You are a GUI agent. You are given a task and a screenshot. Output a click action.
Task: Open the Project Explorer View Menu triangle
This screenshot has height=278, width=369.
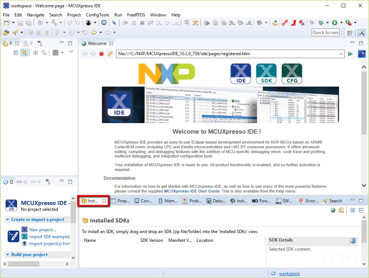click(71, 52)
